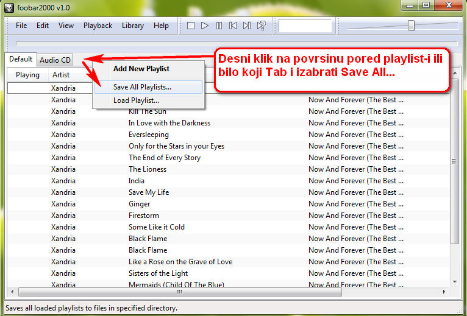Open the File menu
467x316 pixels.
click(21, 26)
